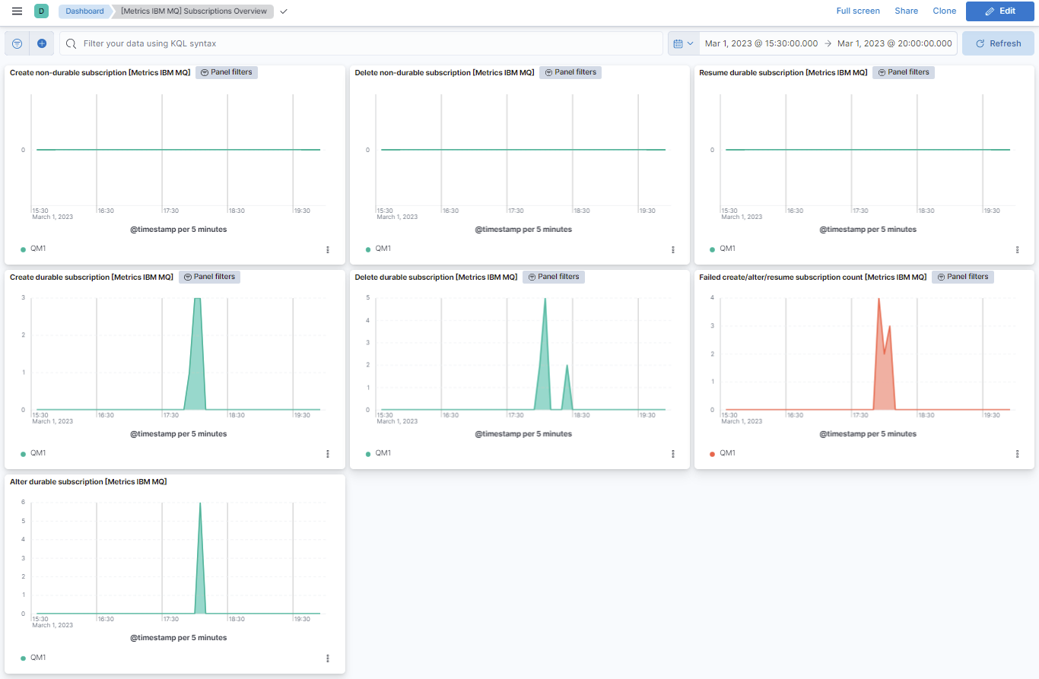Open panel options for Failed subscription count chart
Viewport: 1039px width, 679px height.
point(1018,453)
